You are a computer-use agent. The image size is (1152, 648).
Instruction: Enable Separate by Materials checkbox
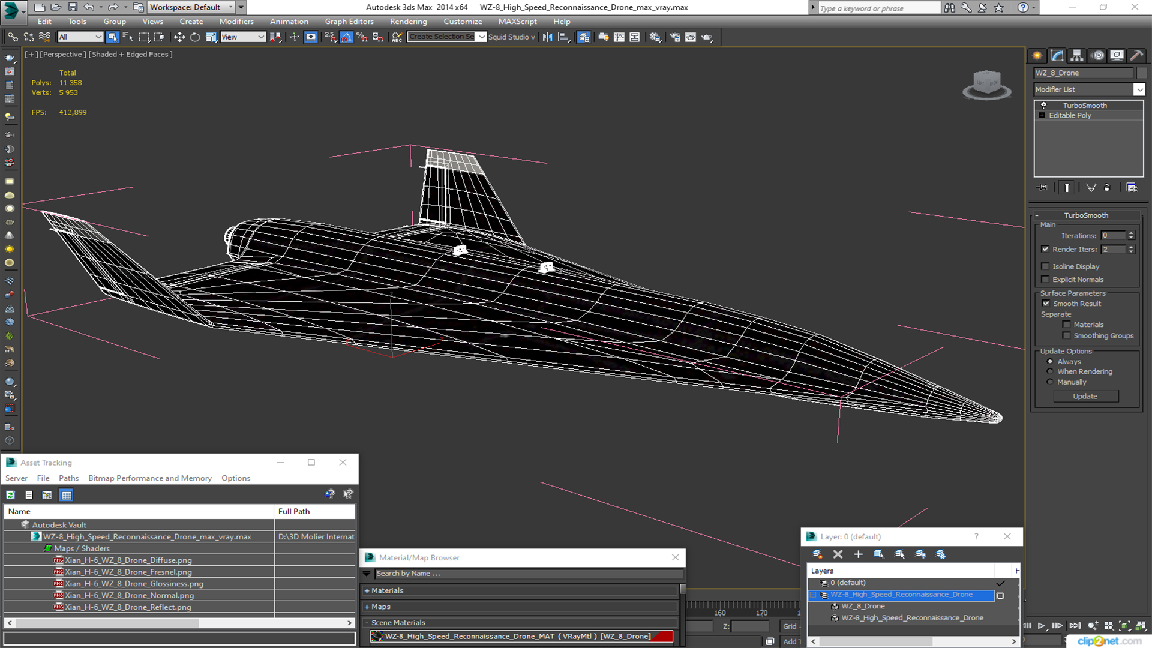click(x=1066, y=325)
